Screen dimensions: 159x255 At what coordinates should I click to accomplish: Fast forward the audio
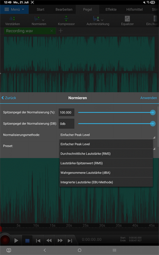tap(60, 241)
